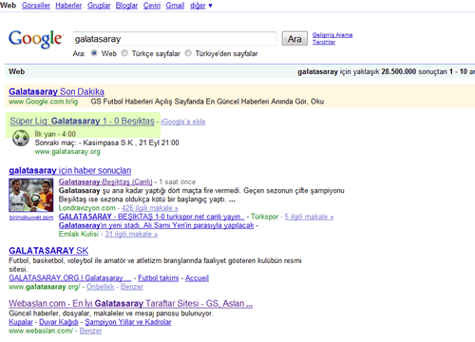
Task: Click the Emlak Kulisi source text
Action: tap(79, 234)
